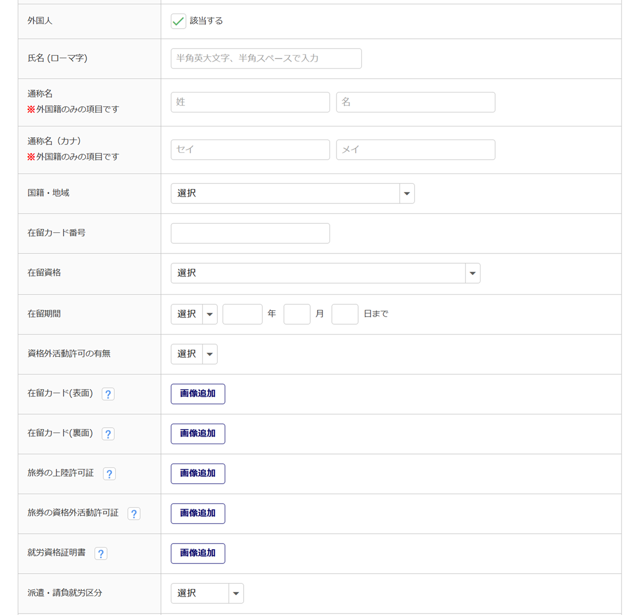The image size is (634, 615).
Task: Click the 在留期間 year input field
Action: point(242,314)
